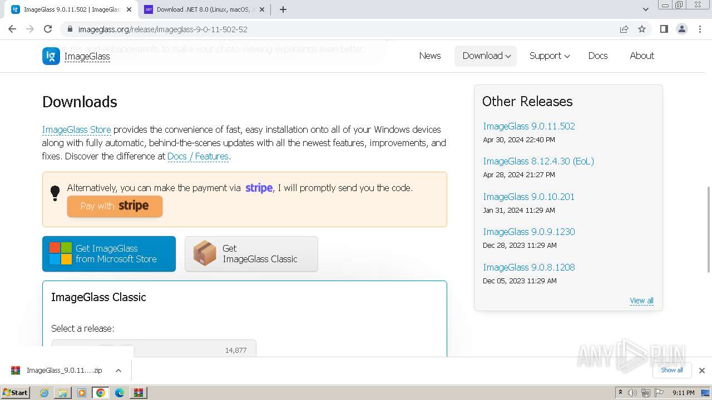The height and width of the screenshot is (400, 712).
Task: Open the network tray icon
Action: (646, 393)
